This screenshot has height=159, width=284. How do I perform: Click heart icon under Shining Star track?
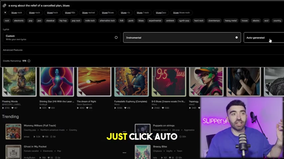(x=50, y=108)
